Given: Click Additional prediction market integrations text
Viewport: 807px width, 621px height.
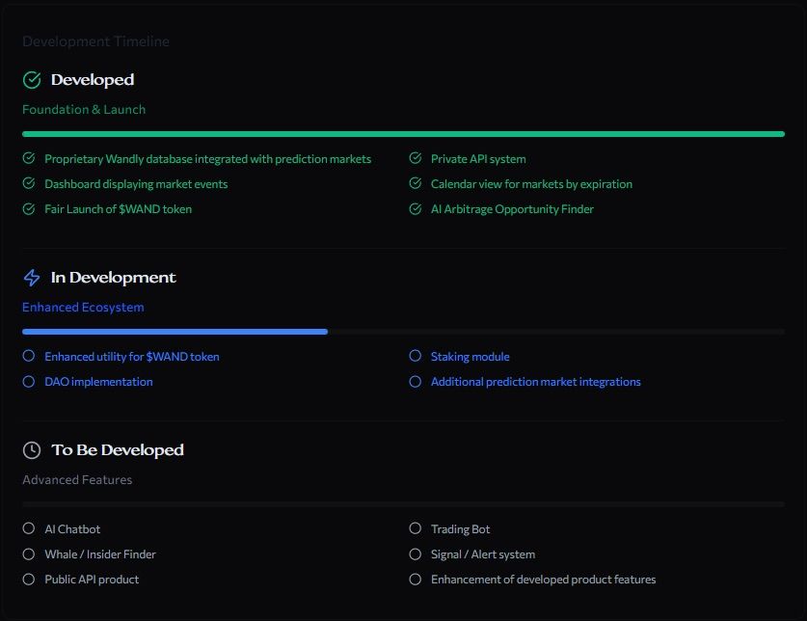Looking at the screenshot, I should [536, 382].
